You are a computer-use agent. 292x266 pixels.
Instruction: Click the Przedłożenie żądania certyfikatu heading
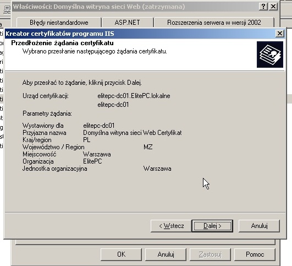62,43
